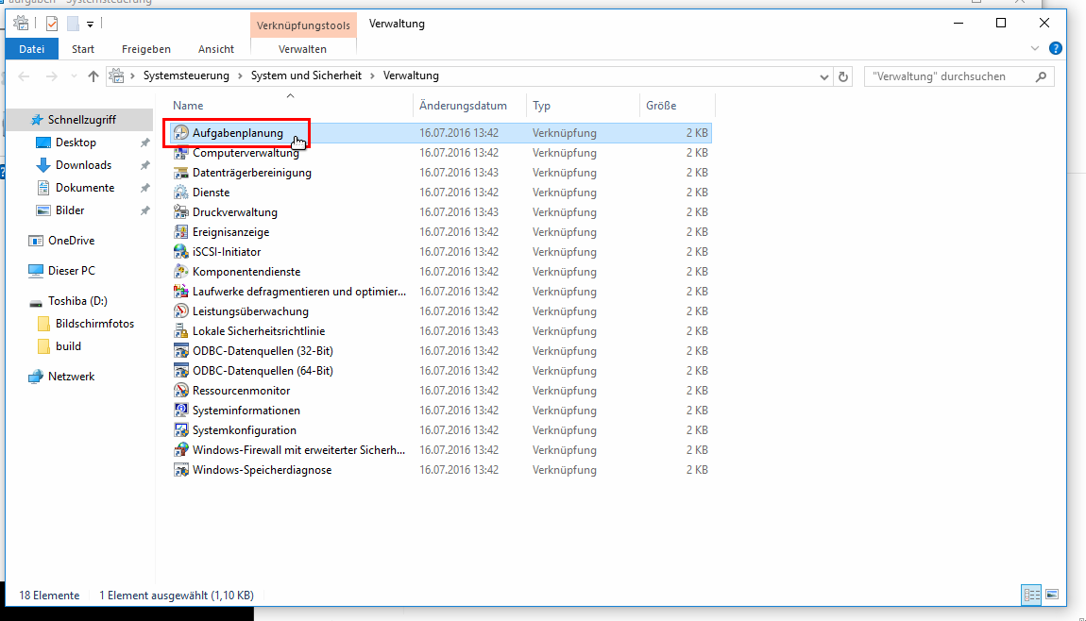Select Dieser PC in navigation pane
The width and height of the screenshot is (1086, 621).
click(x=72, y=271)
